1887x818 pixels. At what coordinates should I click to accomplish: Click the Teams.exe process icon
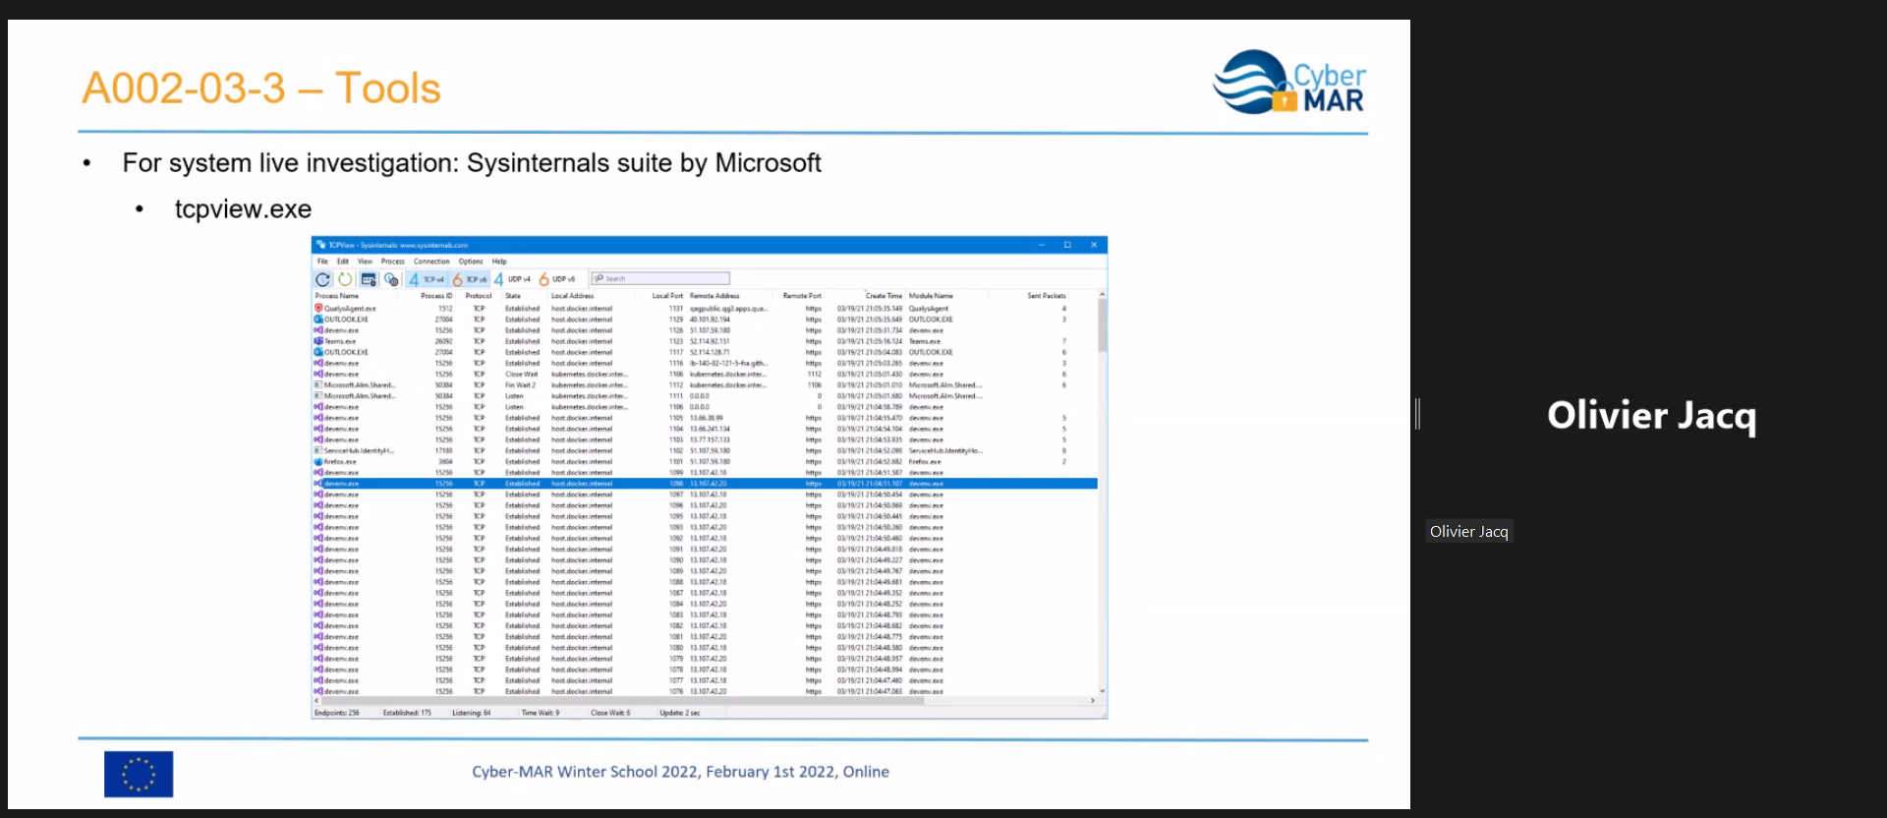click(x=318, y=341)
